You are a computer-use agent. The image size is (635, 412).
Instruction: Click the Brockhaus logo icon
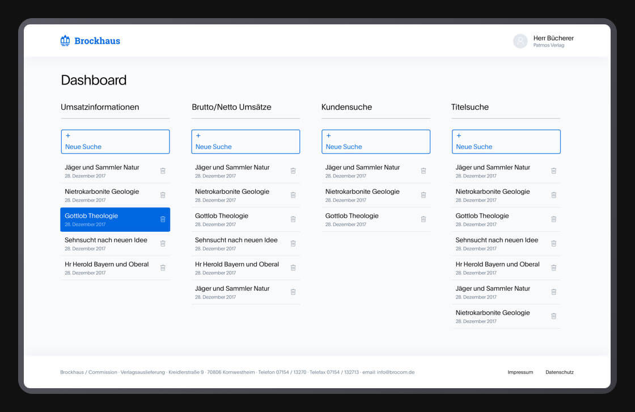point(65,40)
